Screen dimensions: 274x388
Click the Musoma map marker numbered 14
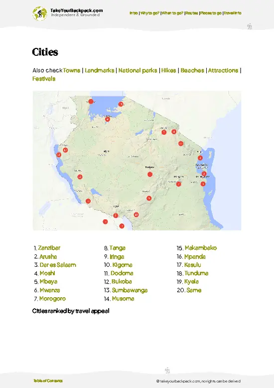click(121, 104)
